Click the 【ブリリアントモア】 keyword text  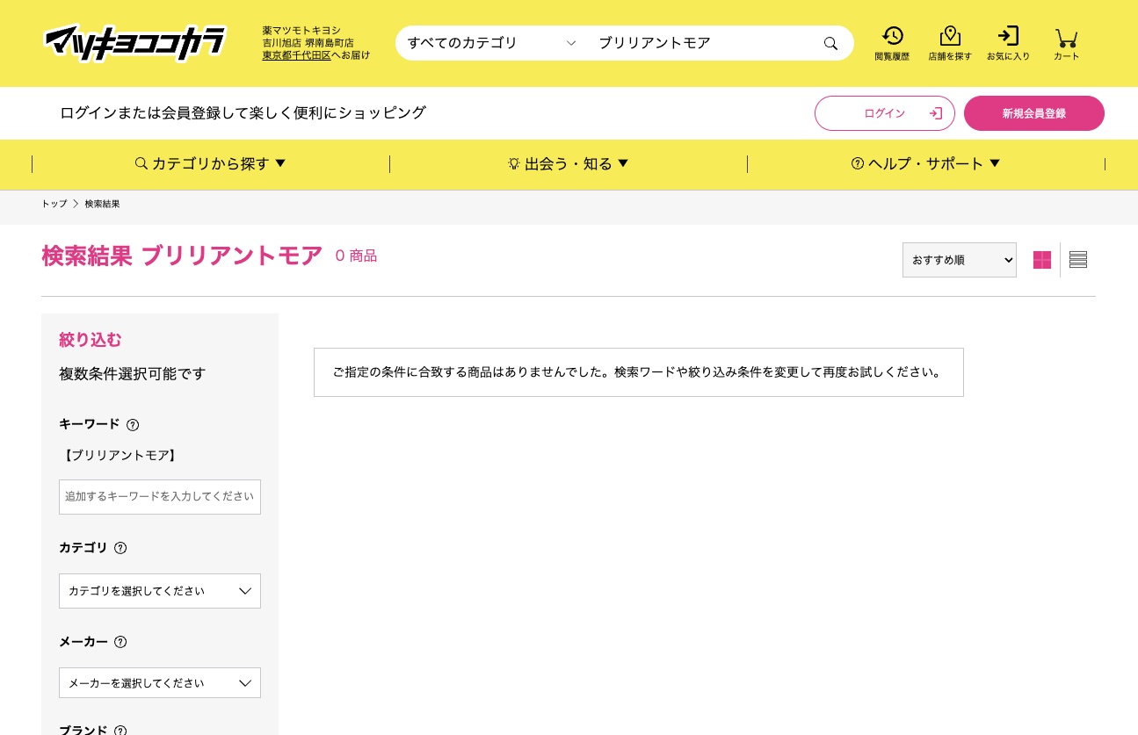click(120, 456)
